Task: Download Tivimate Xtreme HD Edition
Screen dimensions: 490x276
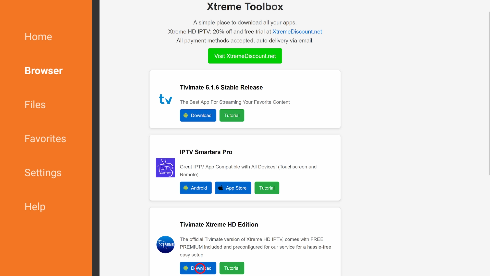Action: pyautogui.click(x=198, y=268)
